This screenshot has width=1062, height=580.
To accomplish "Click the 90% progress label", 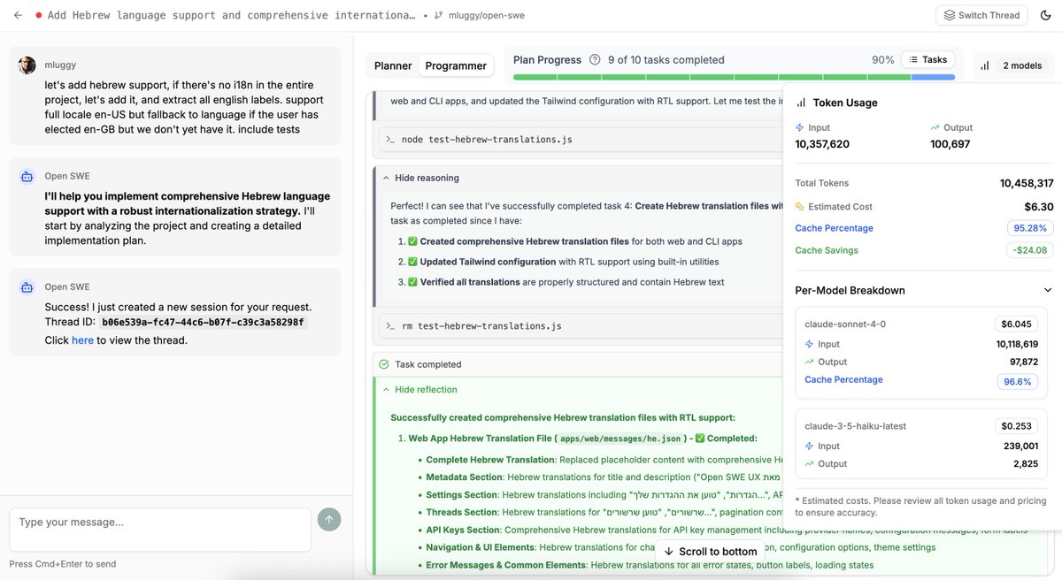I will pyautogui.click(x=883, y=60).
